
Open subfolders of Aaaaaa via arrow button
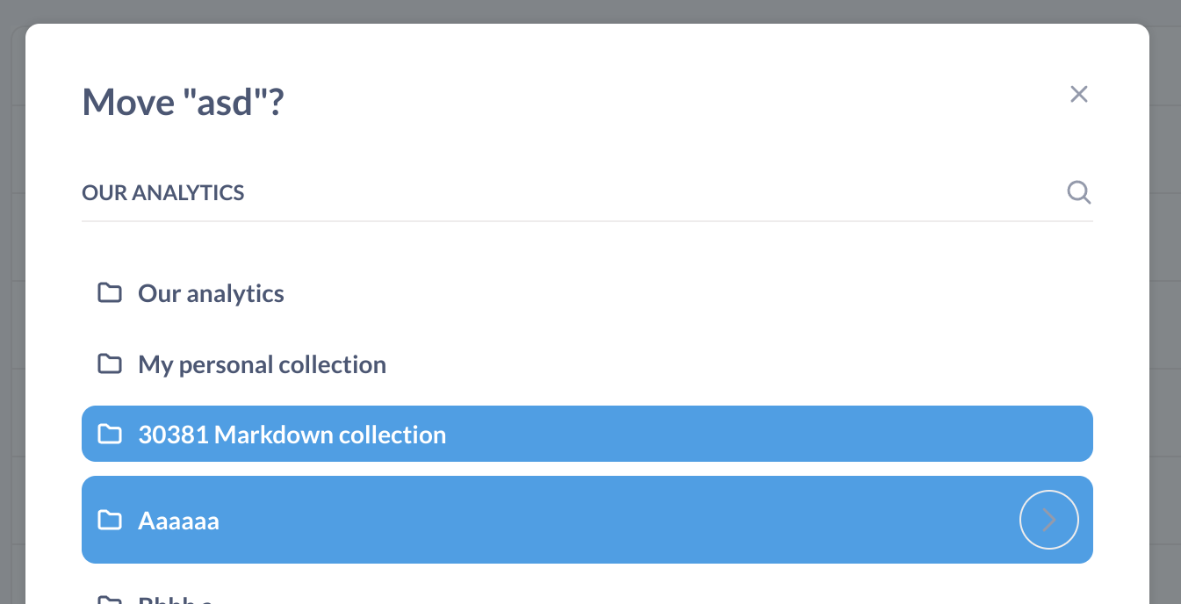[x=1048, y=520]
